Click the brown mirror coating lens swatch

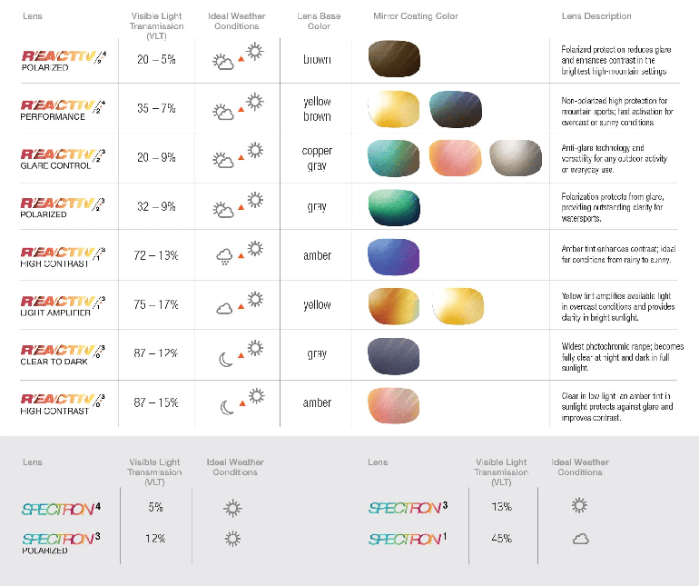pyautogui.click(x=394, y=58)
